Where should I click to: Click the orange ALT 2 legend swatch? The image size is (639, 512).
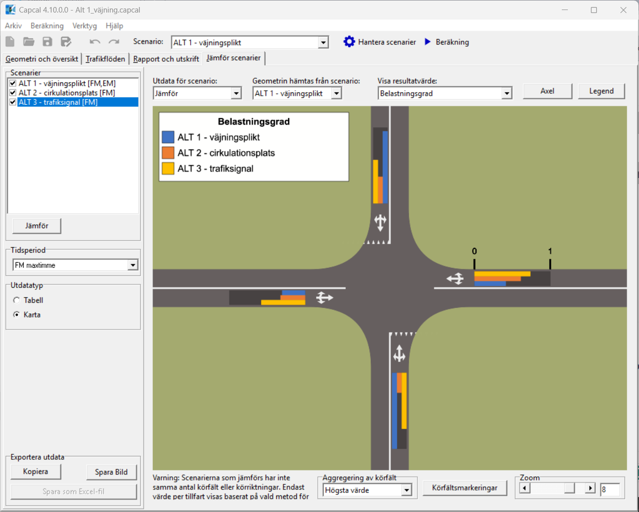(168, 152)
